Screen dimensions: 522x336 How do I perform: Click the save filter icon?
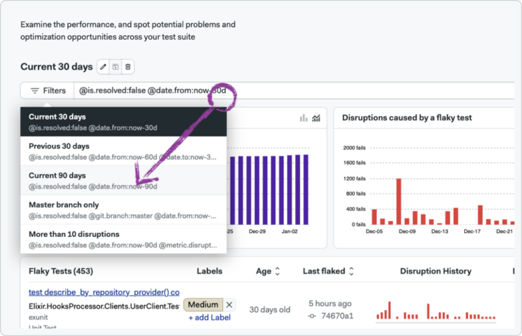(115, 67)
